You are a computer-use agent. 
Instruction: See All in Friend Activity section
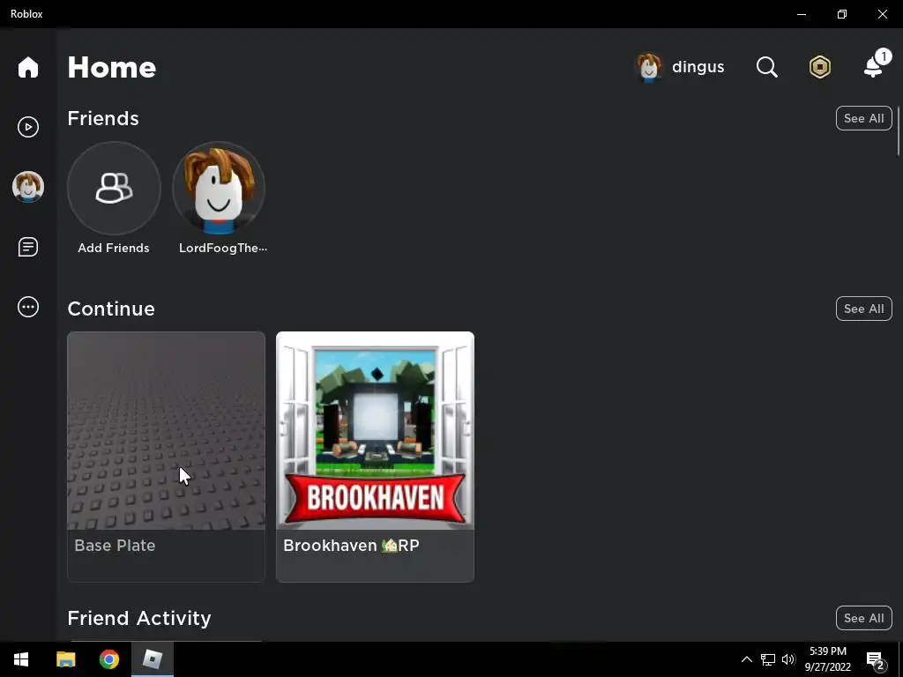(864, 618)
